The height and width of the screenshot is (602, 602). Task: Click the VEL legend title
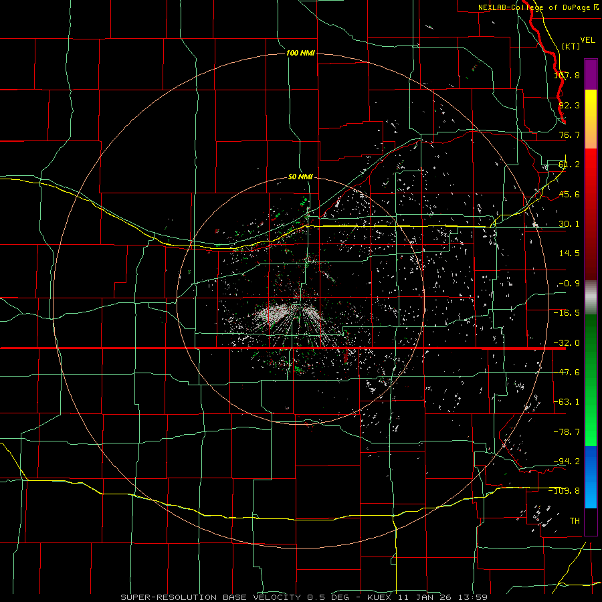coord(588,40)
